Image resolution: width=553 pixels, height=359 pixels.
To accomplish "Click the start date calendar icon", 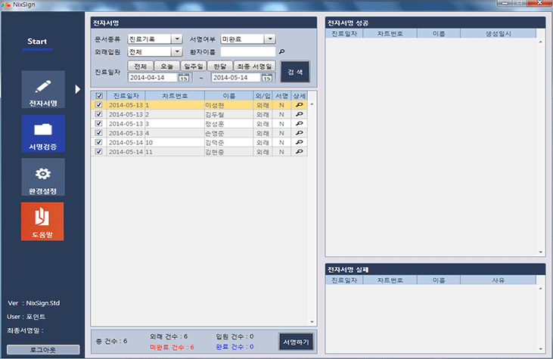I will pos(184,77).
